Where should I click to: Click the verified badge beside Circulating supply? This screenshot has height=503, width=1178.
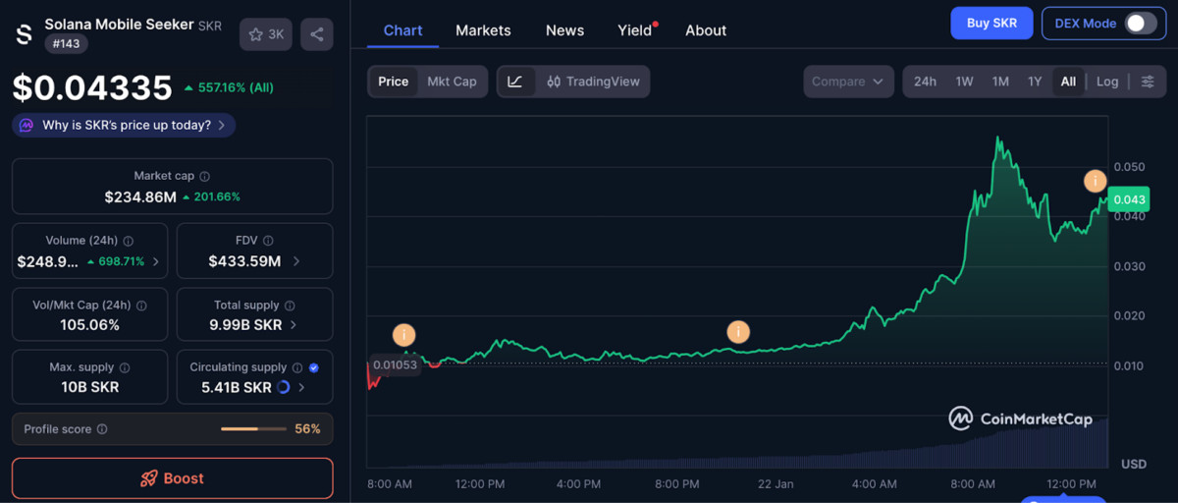click(x=314, y=367)
